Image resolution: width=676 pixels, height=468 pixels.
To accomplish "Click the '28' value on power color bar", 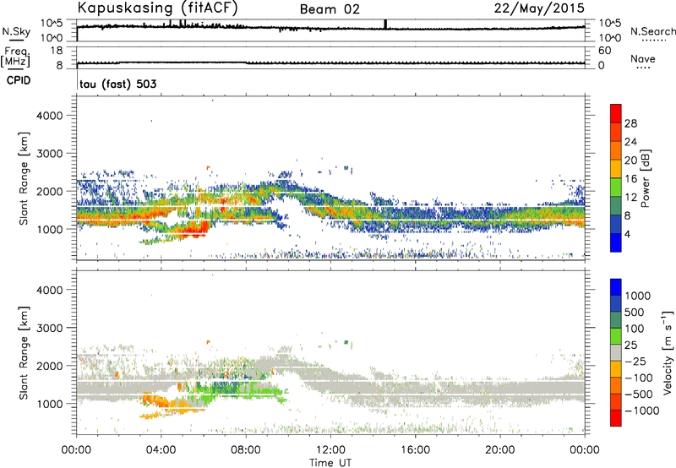I will (630, 123).
